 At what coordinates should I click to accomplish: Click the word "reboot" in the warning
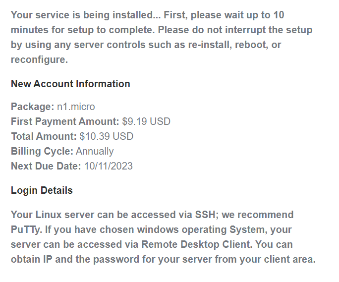tap(252, 45)
